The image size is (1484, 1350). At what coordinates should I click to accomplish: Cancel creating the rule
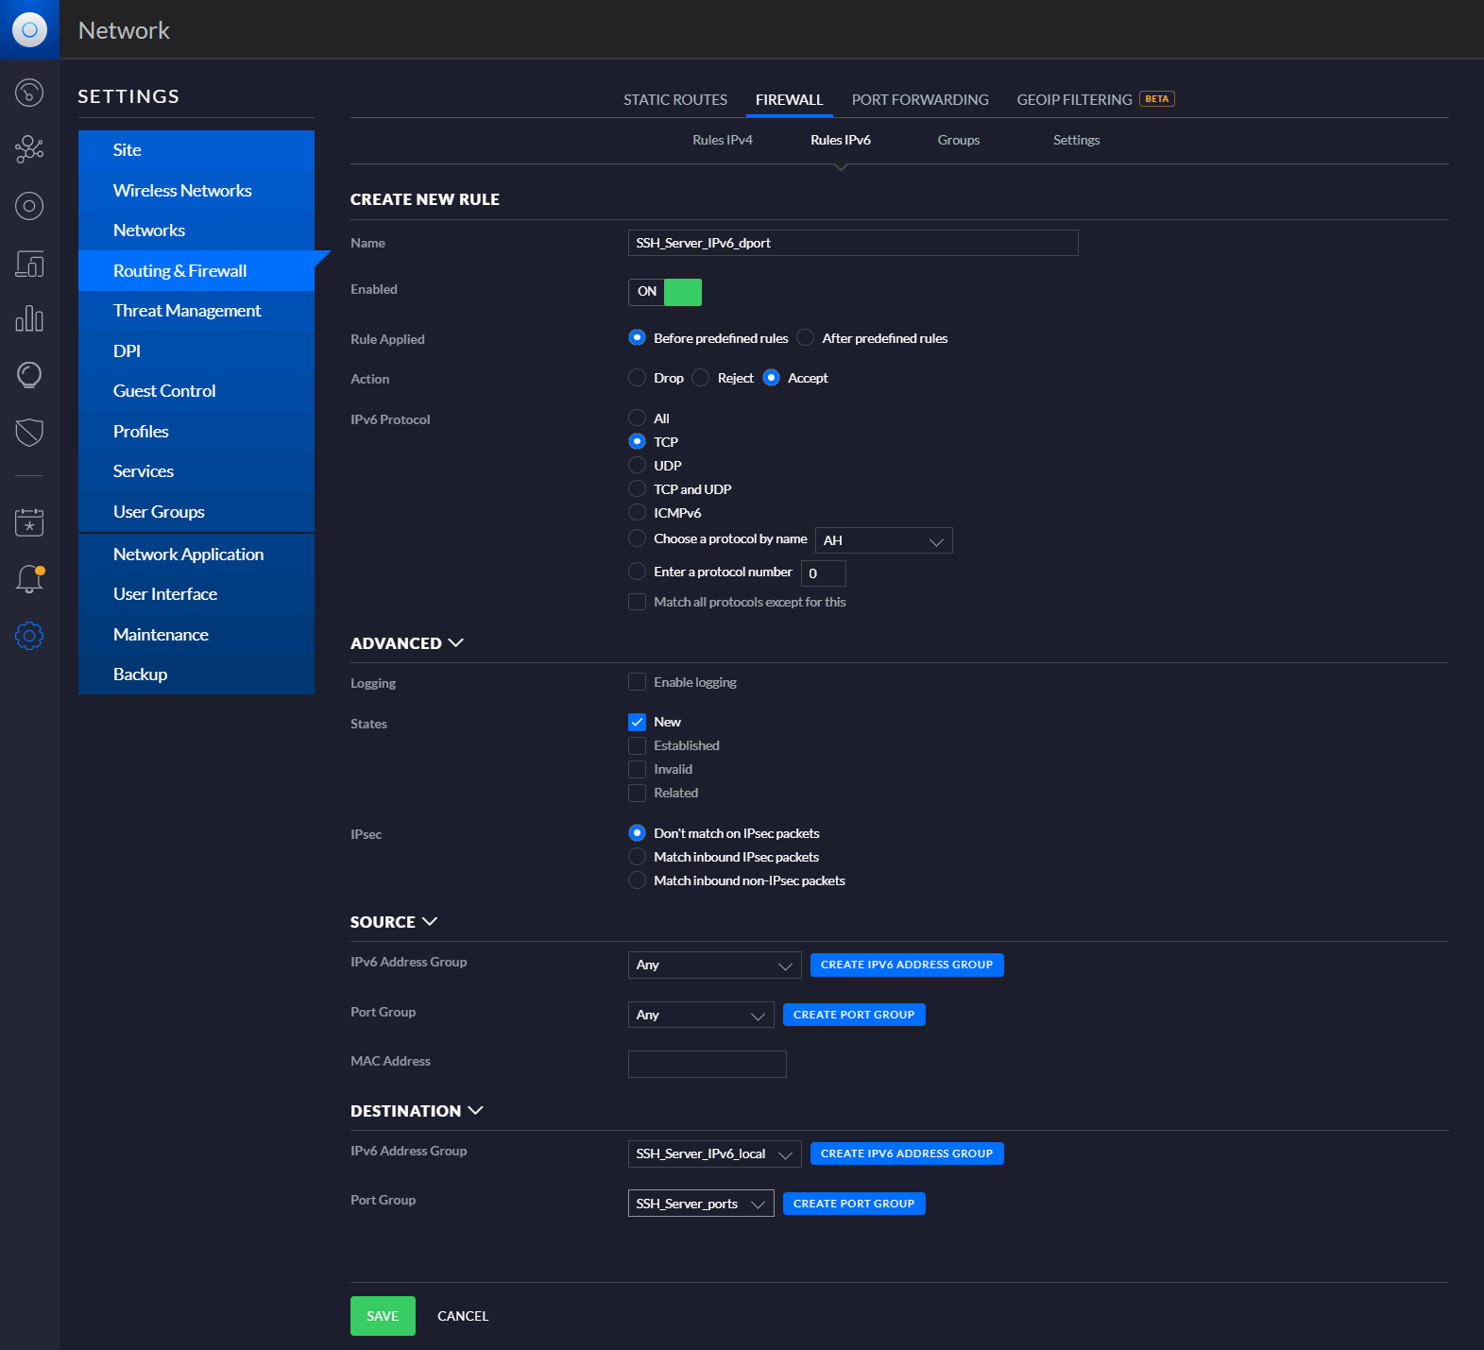pos(463,1316)
